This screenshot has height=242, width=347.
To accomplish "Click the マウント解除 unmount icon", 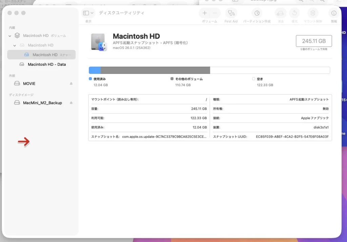I will pos(313,13).
